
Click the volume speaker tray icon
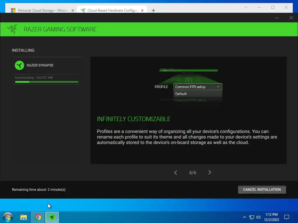(x=258, y=217)
